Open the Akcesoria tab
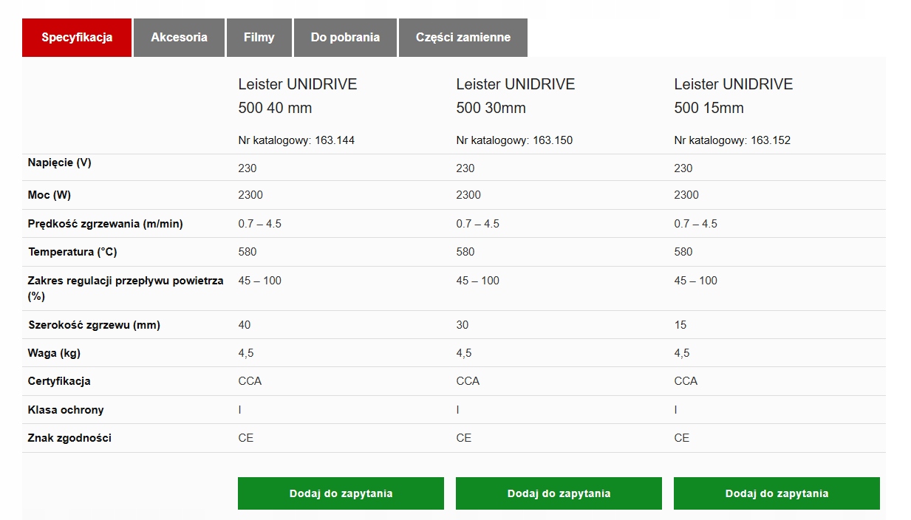911x520 pixels. [x=179, y=38]
